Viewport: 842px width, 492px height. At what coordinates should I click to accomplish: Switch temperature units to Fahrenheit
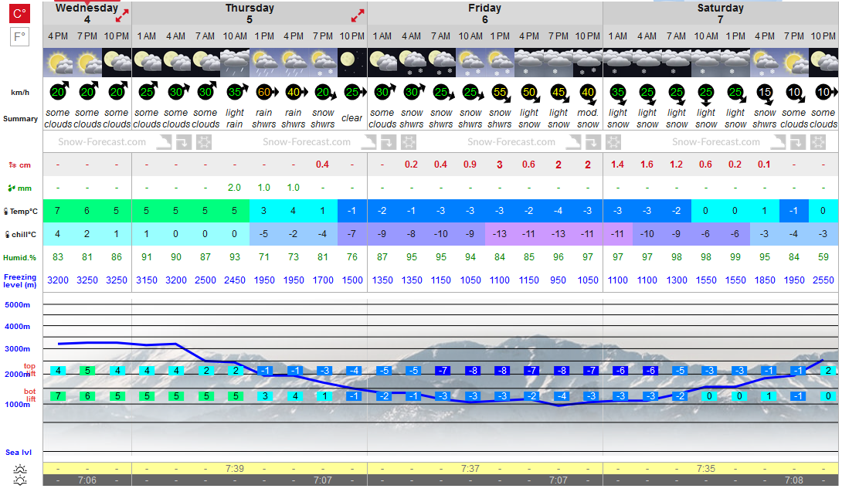(19, 37)
